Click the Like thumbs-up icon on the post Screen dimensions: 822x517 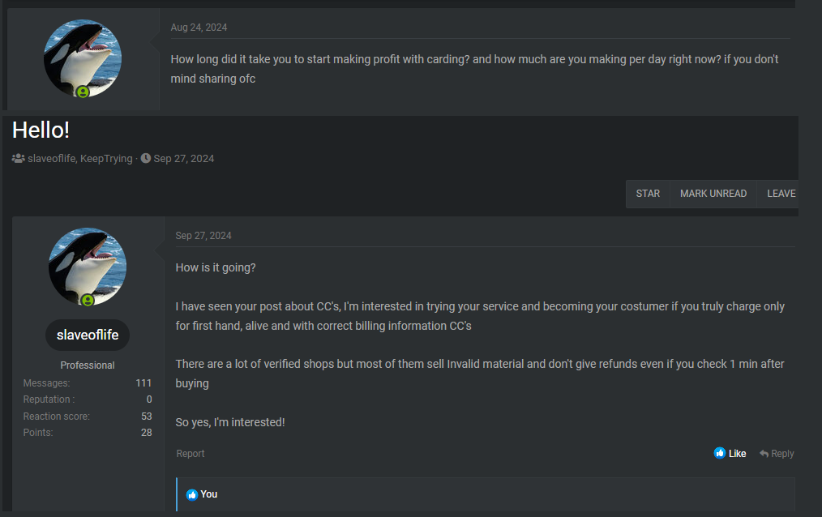pyautogui.click(x=720, y=454)
